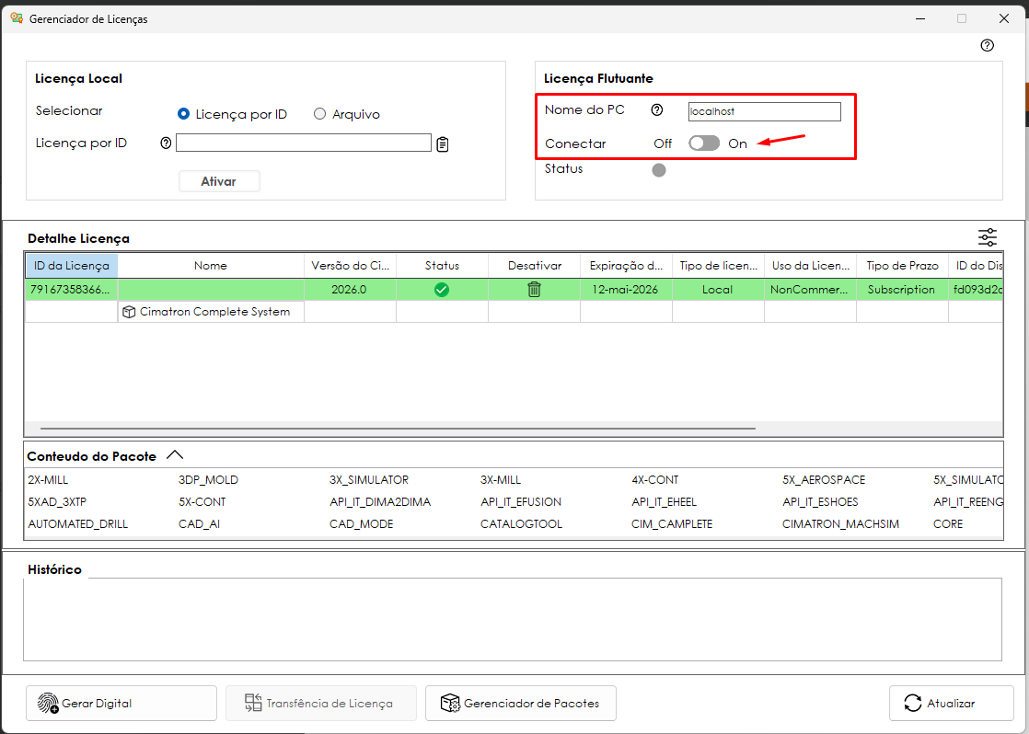The image size is (1029, 734).
Task: Close the Gerenciador de Licenças window
Action: (1004, 18)
